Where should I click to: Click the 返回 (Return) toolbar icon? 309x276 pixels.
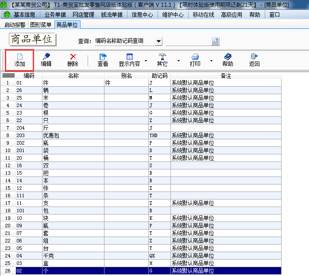(254, 57)
